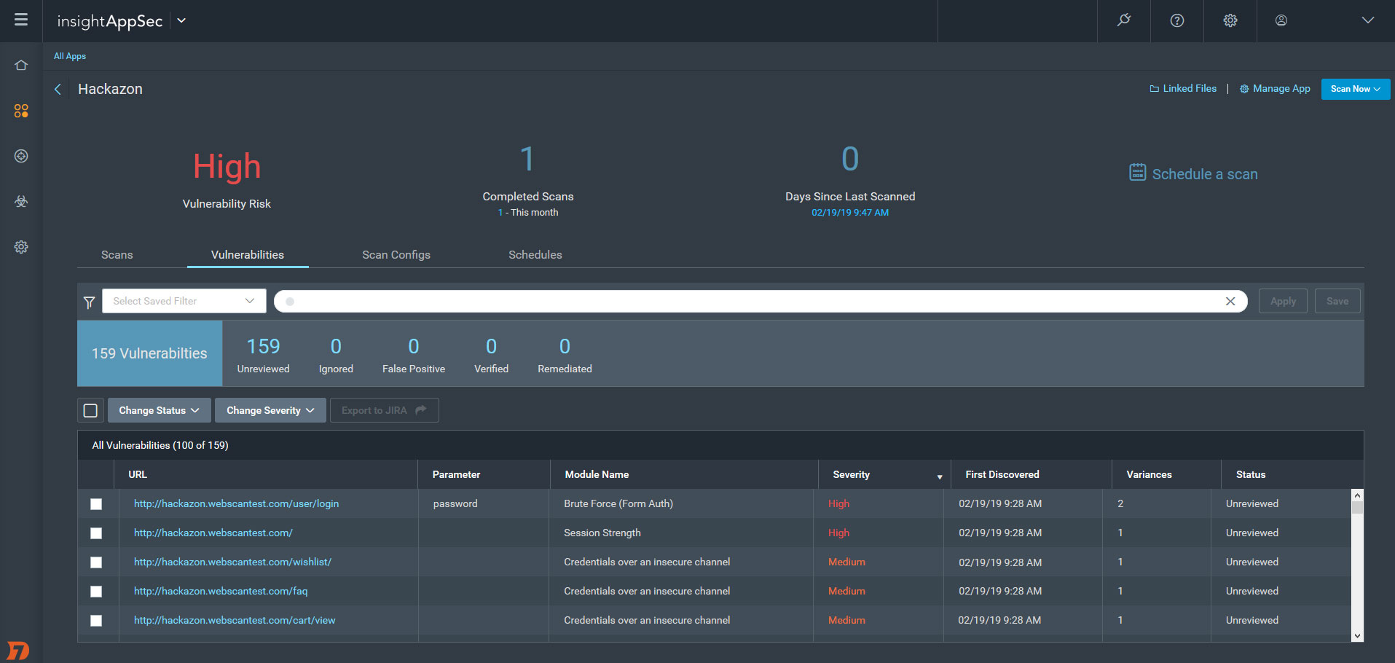
Task: Filter by Verified vulnerabilities
Action: coord(492,355)
